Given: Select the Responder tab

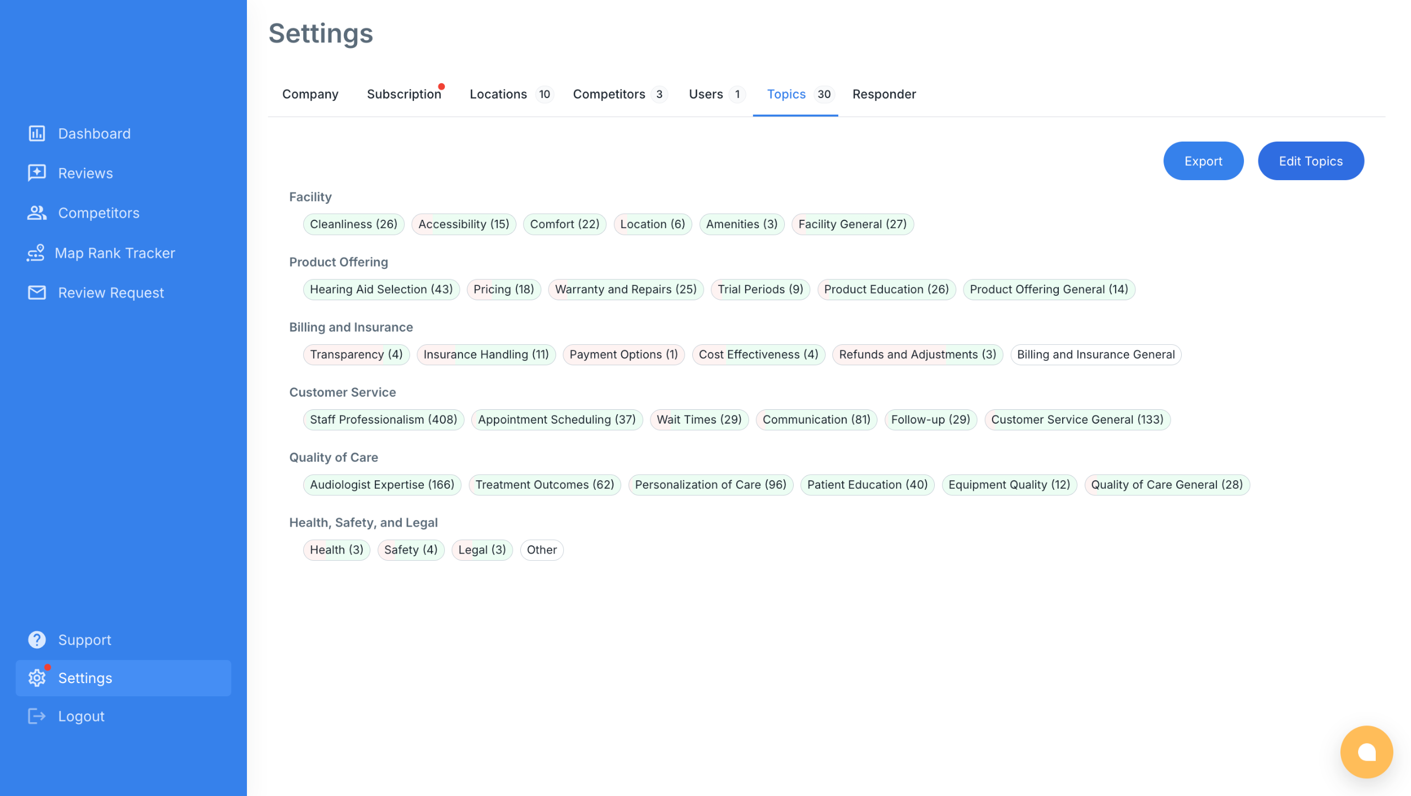Looking at the screenshot, I should (884, 94).
